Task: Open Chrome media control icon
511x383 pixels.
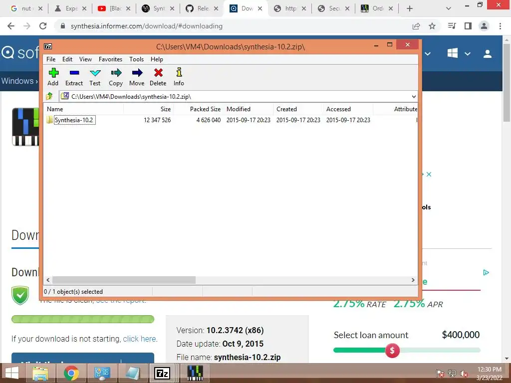Action: click(x=452, y=26)
